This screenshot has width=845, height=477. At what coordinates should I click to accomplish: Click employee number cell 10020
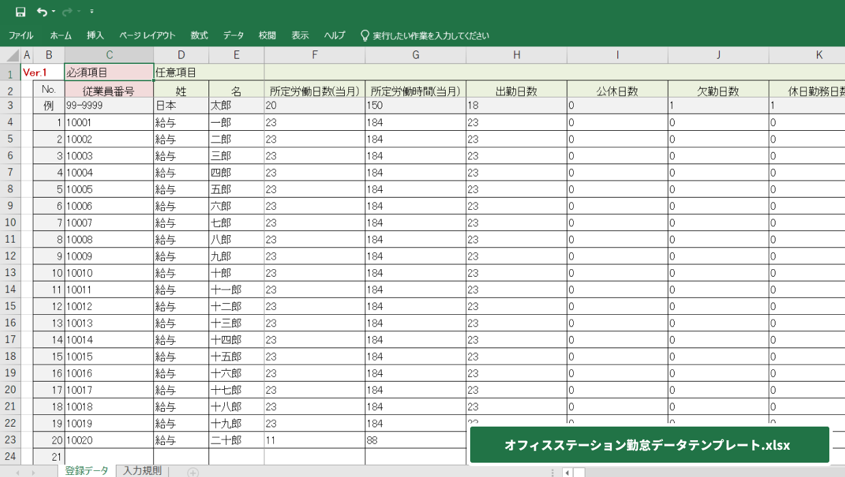coord(109,440)
